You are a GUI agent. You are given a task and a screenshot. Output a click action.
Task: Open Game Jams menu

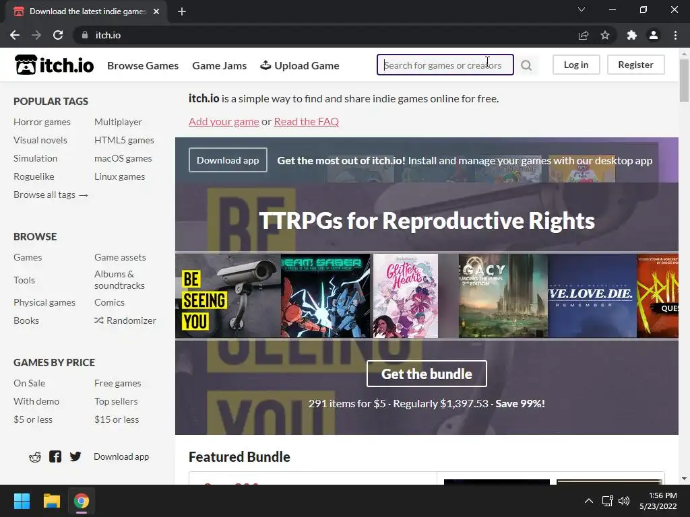219,65
